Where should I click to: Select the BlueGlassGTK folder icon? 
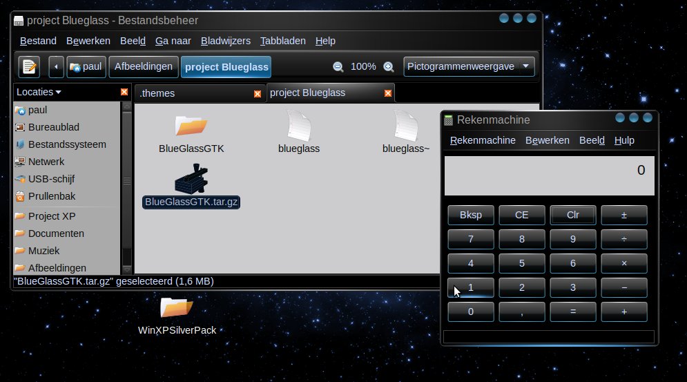click(x=191, y=126)
